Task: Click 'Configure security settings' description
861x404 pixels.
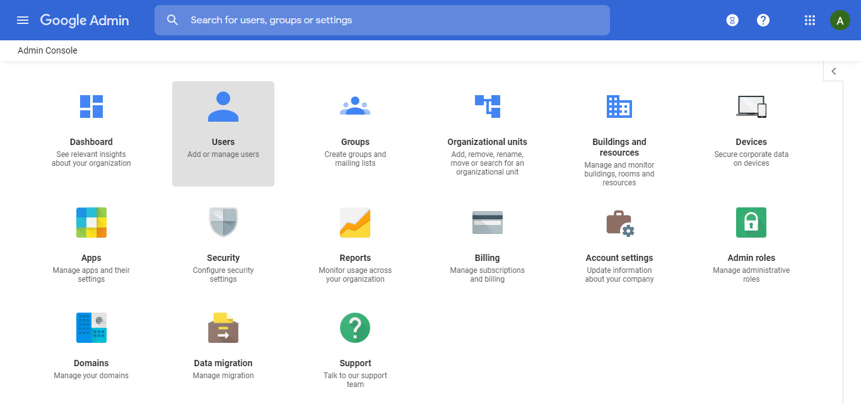Action: coord(223,275)
